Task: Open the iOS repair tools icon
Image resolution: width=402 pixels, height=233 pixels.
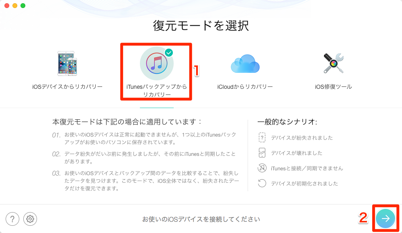Action: (333, 63)
